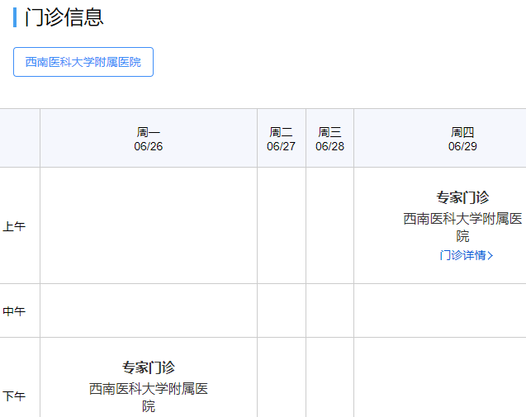Click the 专家门诊 title in Monday afternoon slot
The image size is (526, 417).
point(149,367)
